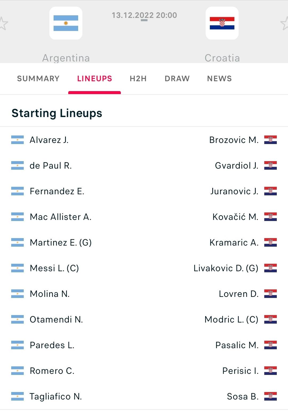Image resolution: width=288 pixels, height=415 pixels.
Task: Open the H2H tab
Action: click(138, 79)
